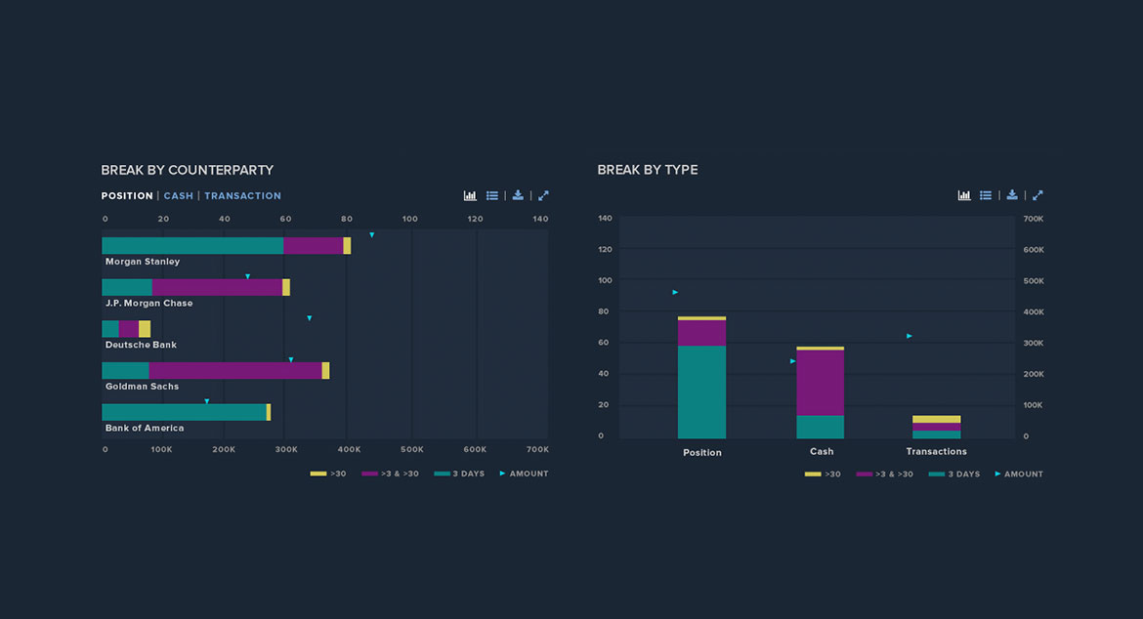Toggle AMOUNT legend series in Break by Type
1143x619 pixels.
(1017, 475)
